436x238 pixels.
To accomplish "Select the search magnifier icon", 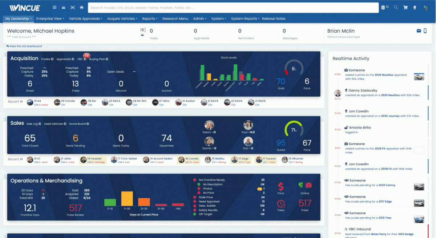I will tap(396, 7).
